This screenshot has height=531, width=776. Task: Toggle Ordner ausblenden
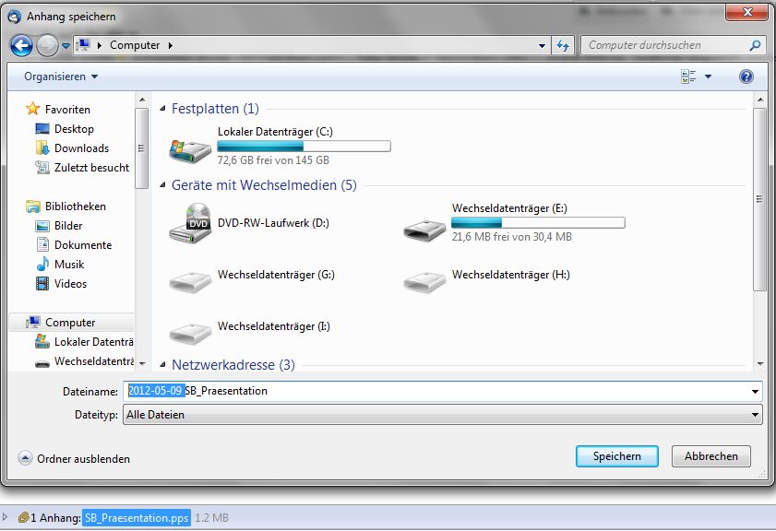pos(74,459)
